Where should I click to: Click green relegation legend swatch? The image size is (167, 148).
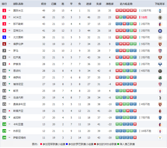118,144
